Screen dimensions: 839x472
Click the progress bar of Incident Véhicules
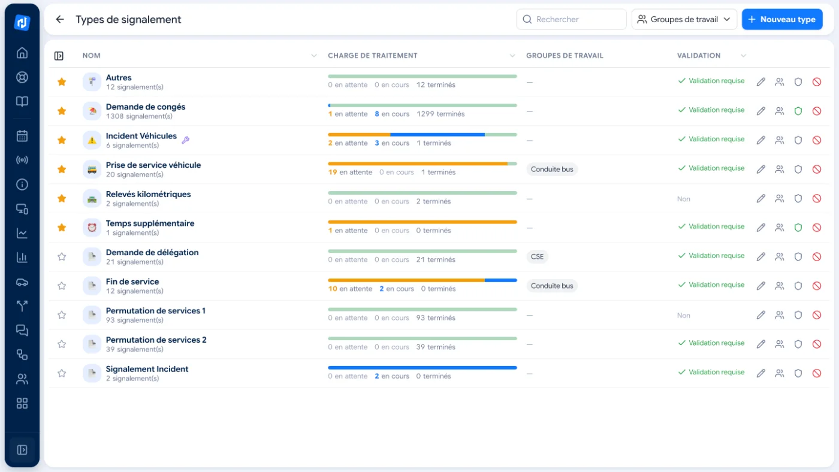point(422,135)
